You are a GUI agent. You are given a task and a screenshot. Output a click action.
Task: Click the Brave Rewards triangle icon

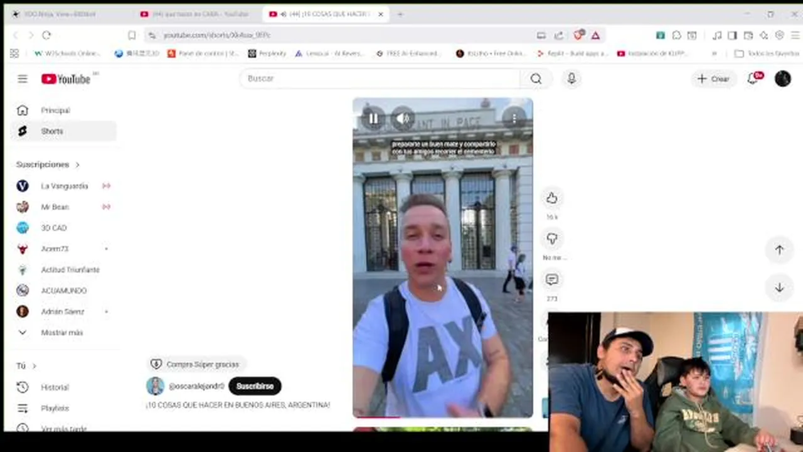click(595, 35)
